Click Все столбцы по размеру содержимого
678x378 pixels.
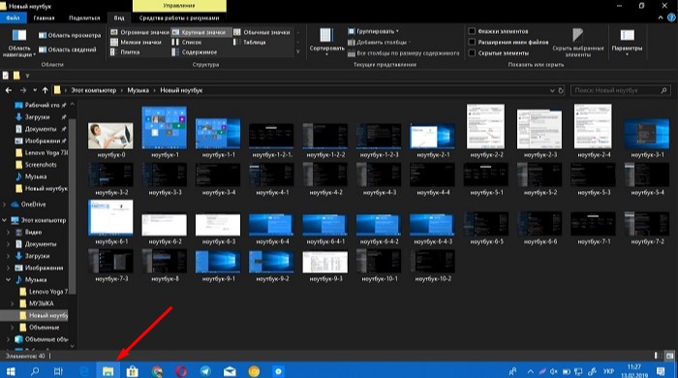(404, 53)
